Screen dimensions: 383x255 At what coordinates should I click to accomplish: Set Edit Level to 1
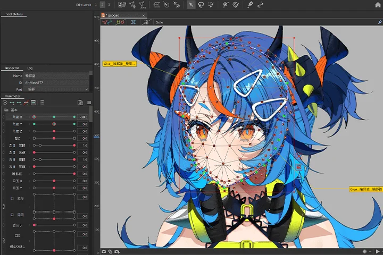click(96, 5)
